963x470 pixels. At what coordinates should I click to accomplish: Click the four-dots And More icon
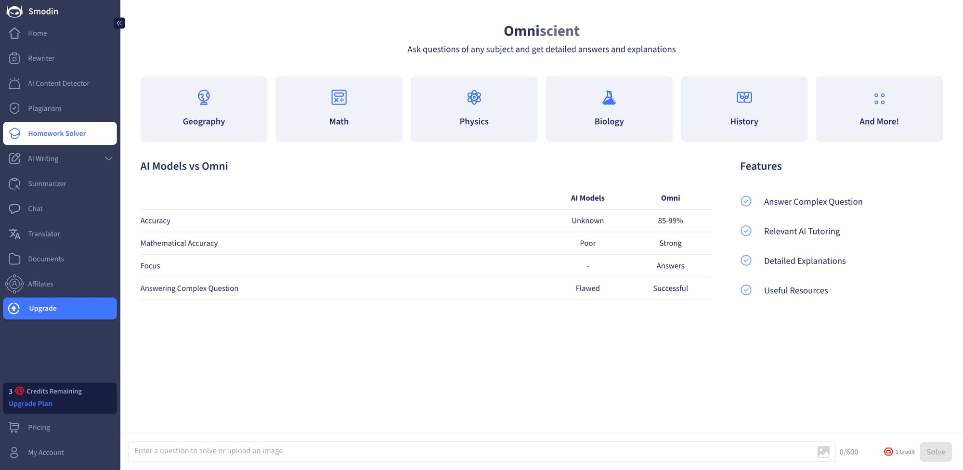point(879,99)
